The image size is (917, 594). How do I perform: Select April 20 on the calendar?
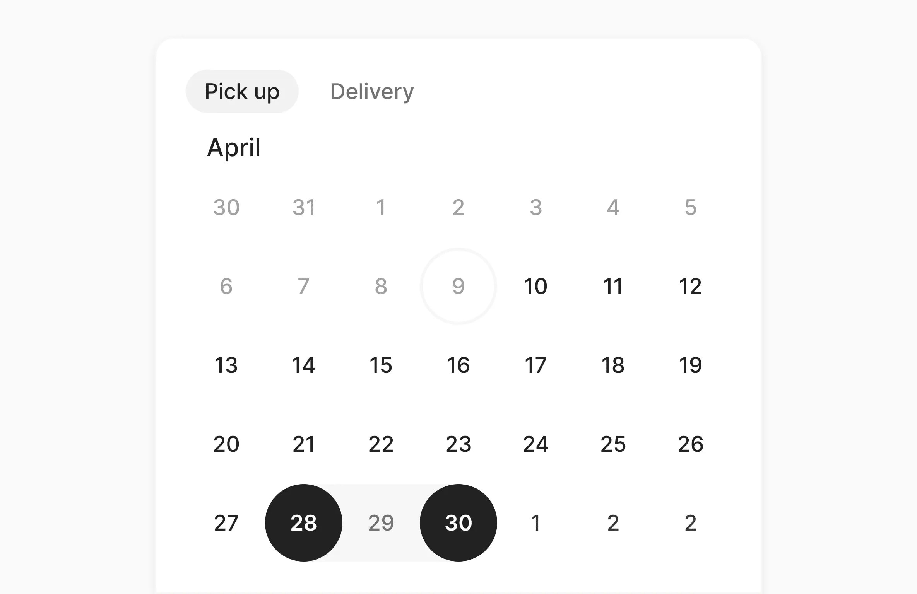point(226,444)
